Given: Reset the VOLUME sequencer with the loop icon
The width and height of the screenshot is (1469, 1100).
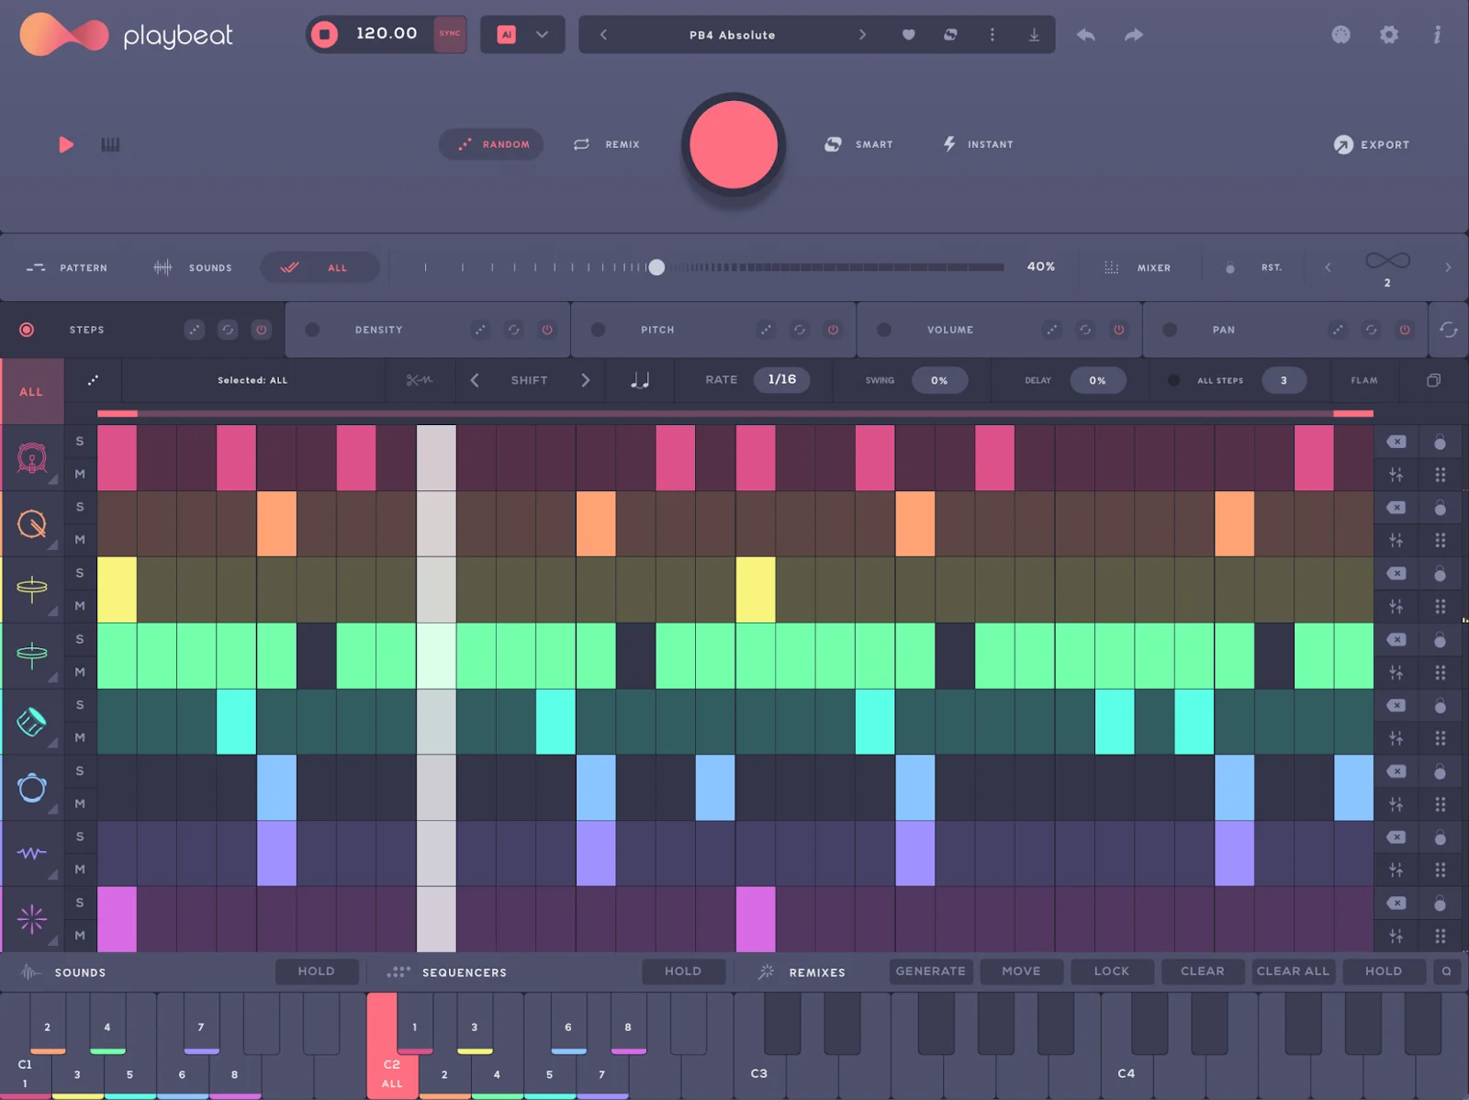Looking at the screenshot, I should click(x=1085, y=330).
